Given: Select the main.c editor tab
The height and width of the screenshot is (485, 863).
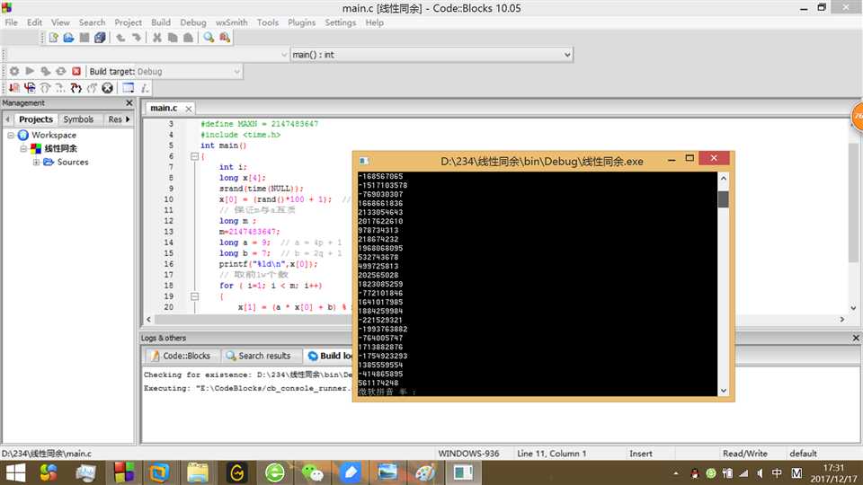Looking at the screenshot, I should [164, 109].
